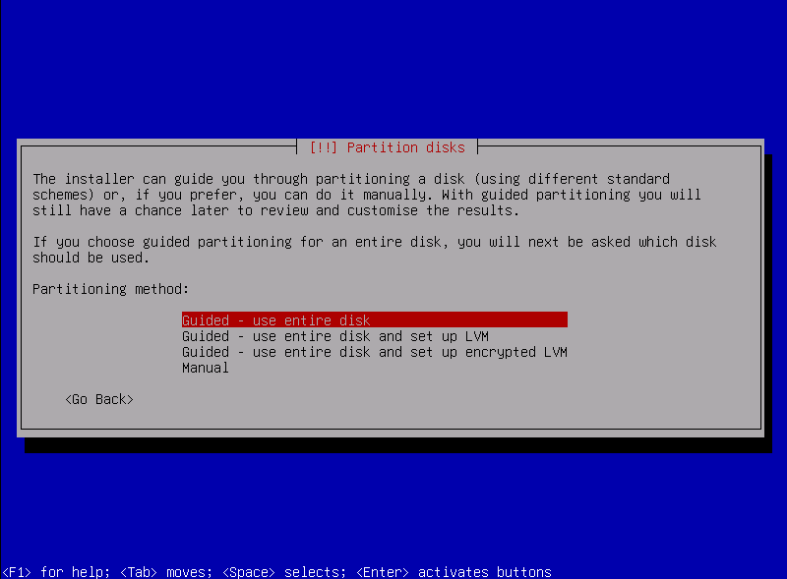Click the <Enter> activates buttons hint
The height and width of the screenshot is (579, 787).
[x=453, y=572]
